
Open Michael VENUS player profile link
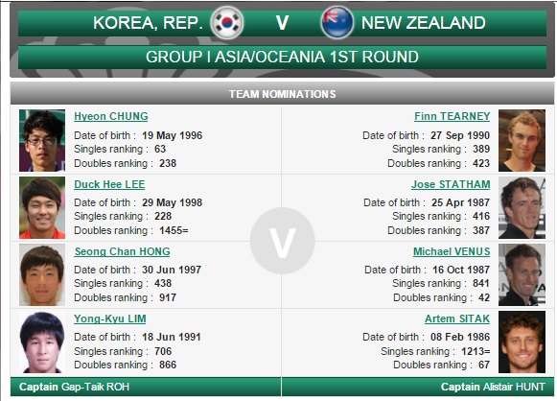tap(452, 251)
